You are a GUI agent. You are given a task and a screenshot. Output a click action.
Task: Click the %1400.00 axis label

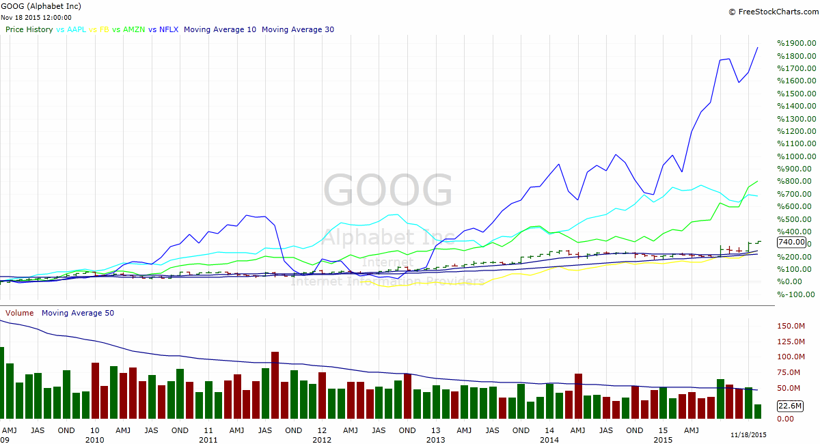click(796, 106)
